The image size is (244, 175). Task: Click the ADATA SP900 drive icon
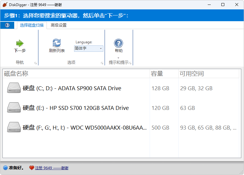[x=14, y=88]
